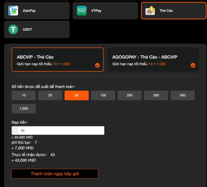Image resolution: width=207 pixels, height=187 pixels.
Task: Click the ZaloPay logo icon
Action: coord(13,11)
